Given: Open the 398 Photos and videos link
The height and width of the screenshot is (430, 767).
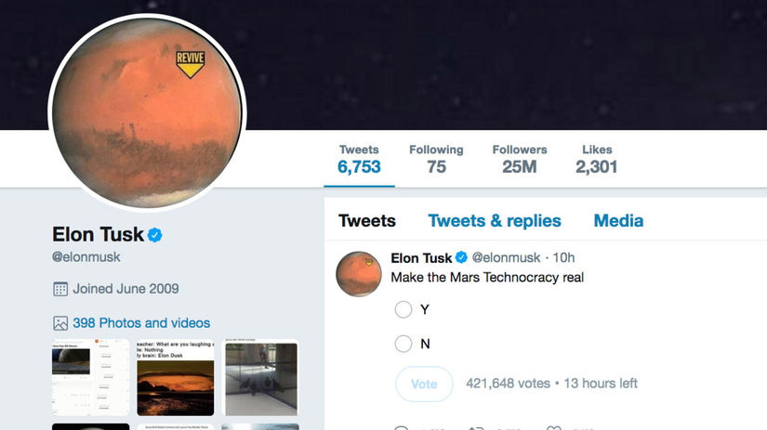Looking at the screenshot, I should point(141,323).
